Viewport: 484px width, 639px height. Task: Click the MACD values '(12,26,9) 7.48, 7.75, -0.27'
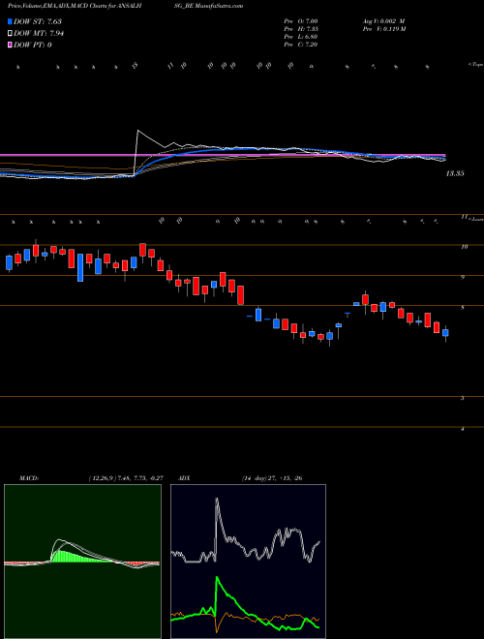click(126, 478)
